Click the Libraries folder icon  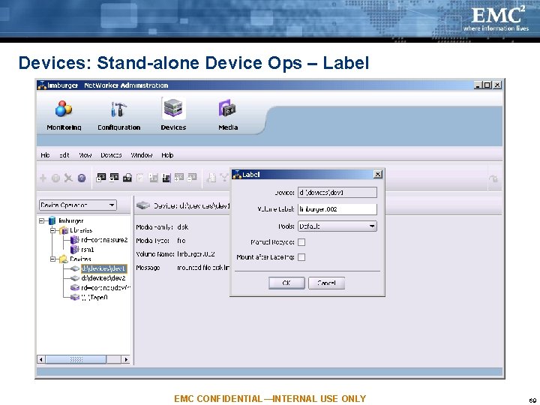click(x=64, y=230)
